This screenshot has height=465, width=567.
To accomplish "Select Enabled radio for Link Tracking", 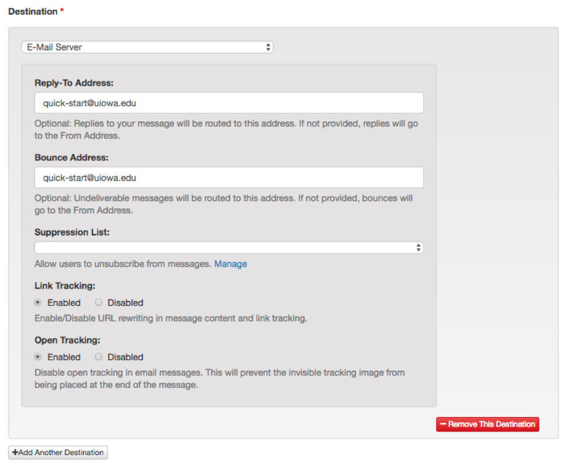I will pyautogui.click(x=38, y=303).
